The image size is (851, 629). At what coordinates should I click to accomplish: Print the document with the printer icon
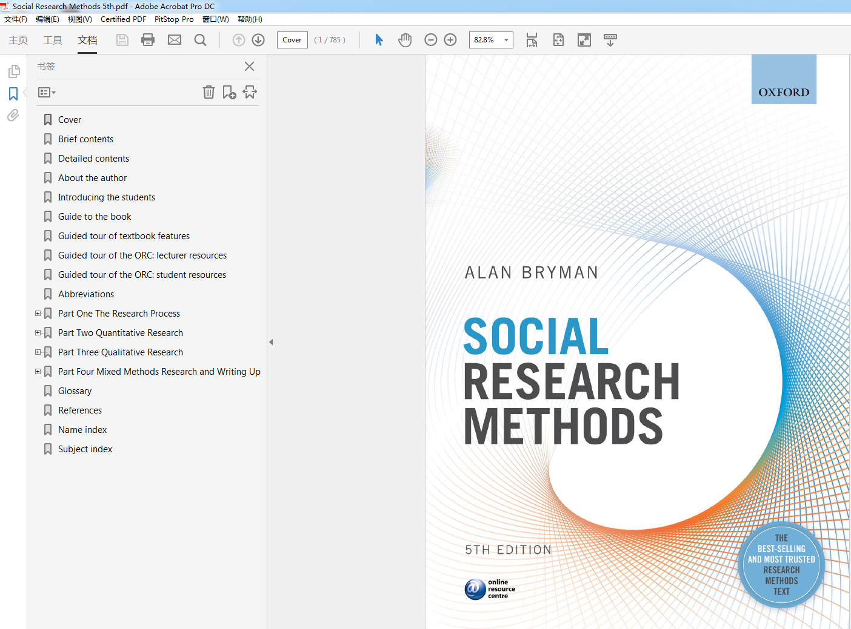pyautogui.click(x=148, y=40)
